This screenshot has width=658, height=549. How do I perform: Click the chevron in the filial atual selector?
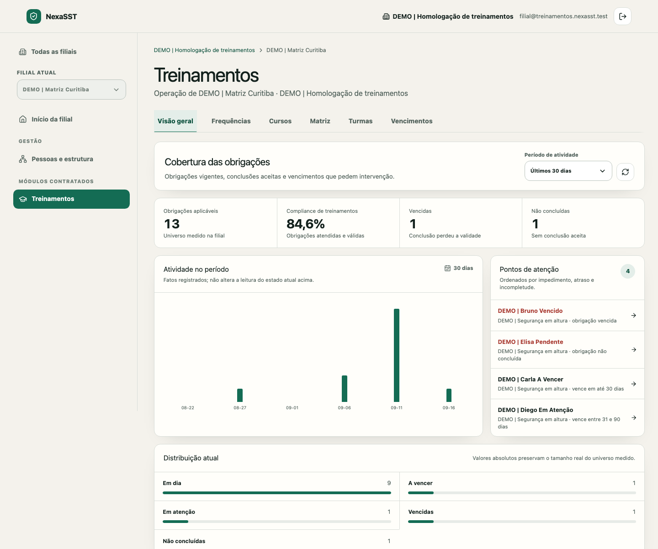click(117, 90)
